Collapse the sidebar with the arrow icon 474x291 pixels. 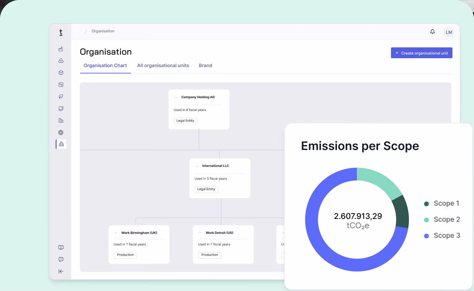click(61, 271)
